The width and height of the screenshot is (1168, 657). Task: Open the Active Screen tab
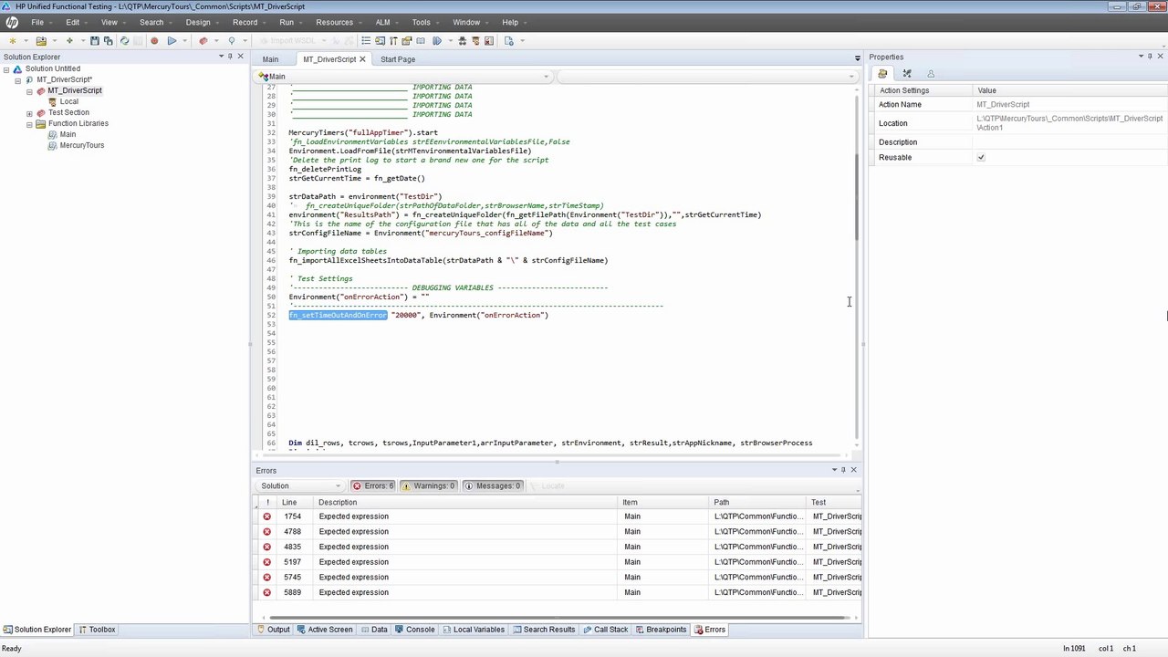(x=324, y=630)
